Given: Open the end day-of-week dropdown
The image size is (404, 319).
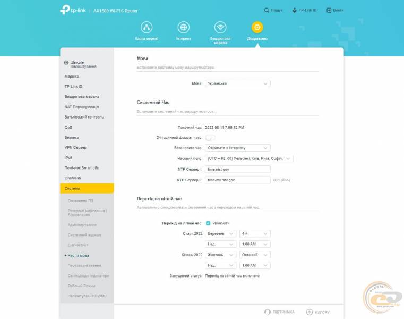Looking at the screenshot, I should pyautogui.click(x=220, y=266).
